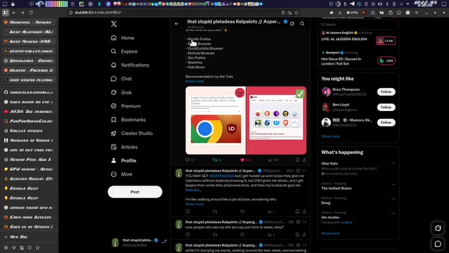Image resolution: width=449 pixels, height=253 pixels.
Task: Like the #KEPPRARAGE post
Action: pos(242,211)
